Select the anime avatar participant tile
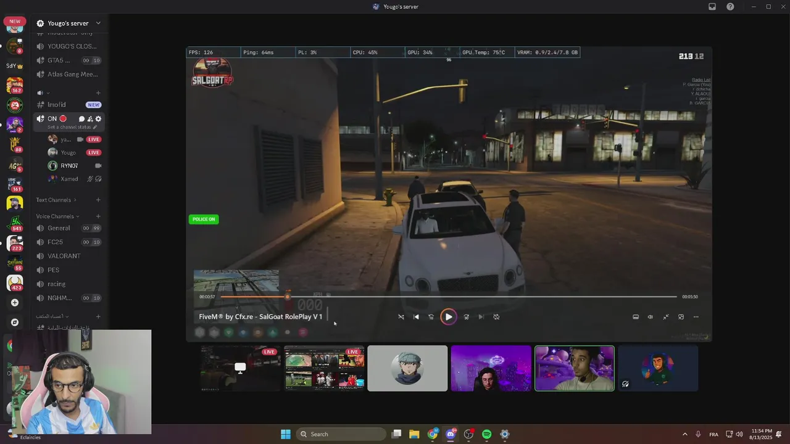This screenshot has height=444, width=790. pos(407,368)
